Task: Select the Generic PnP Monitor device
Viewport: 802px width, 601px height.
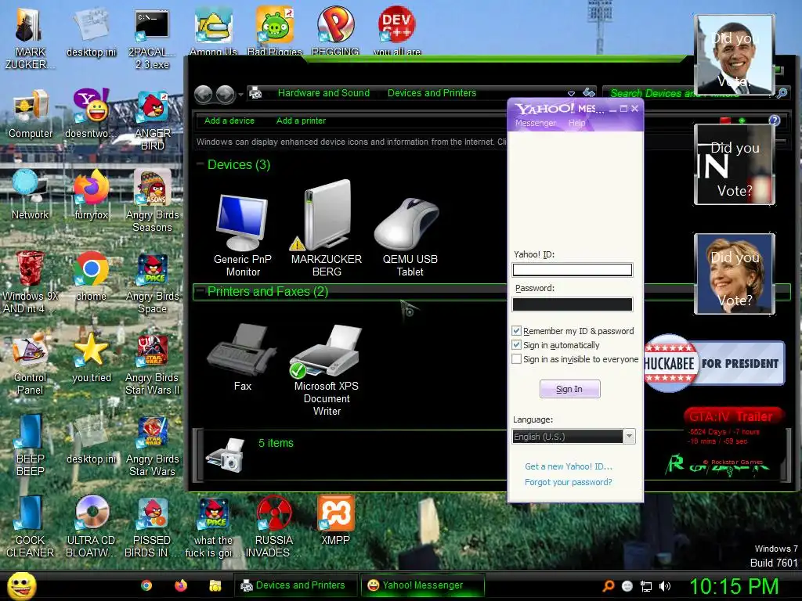Action: pos(243,235)
